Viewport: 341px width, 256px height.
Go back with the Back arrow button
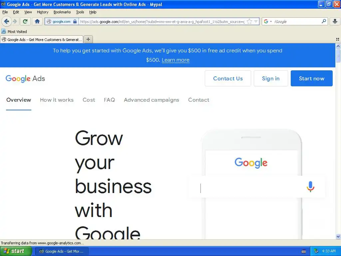tap(6, 21)
